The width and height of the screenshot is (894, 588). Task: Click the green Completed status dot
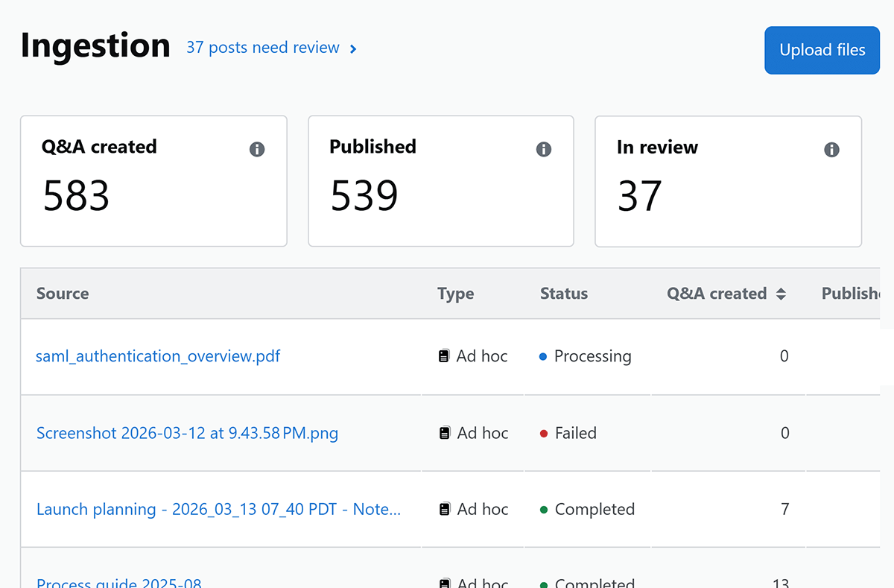coord(544,510)
